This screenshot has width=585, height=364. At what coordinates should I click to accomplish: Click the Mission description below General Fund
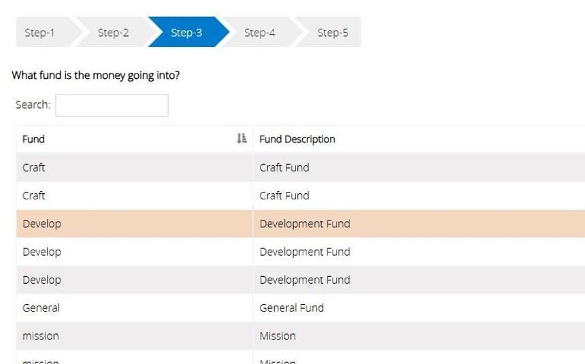[x=278, y=335]
